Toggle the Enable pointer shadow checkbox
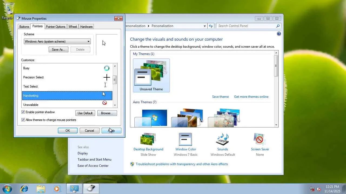 click(23, 112)
